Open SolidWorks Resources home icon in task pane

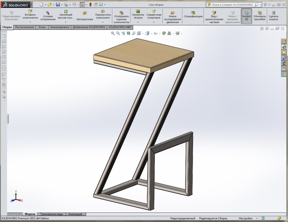(x=284, y=41)
